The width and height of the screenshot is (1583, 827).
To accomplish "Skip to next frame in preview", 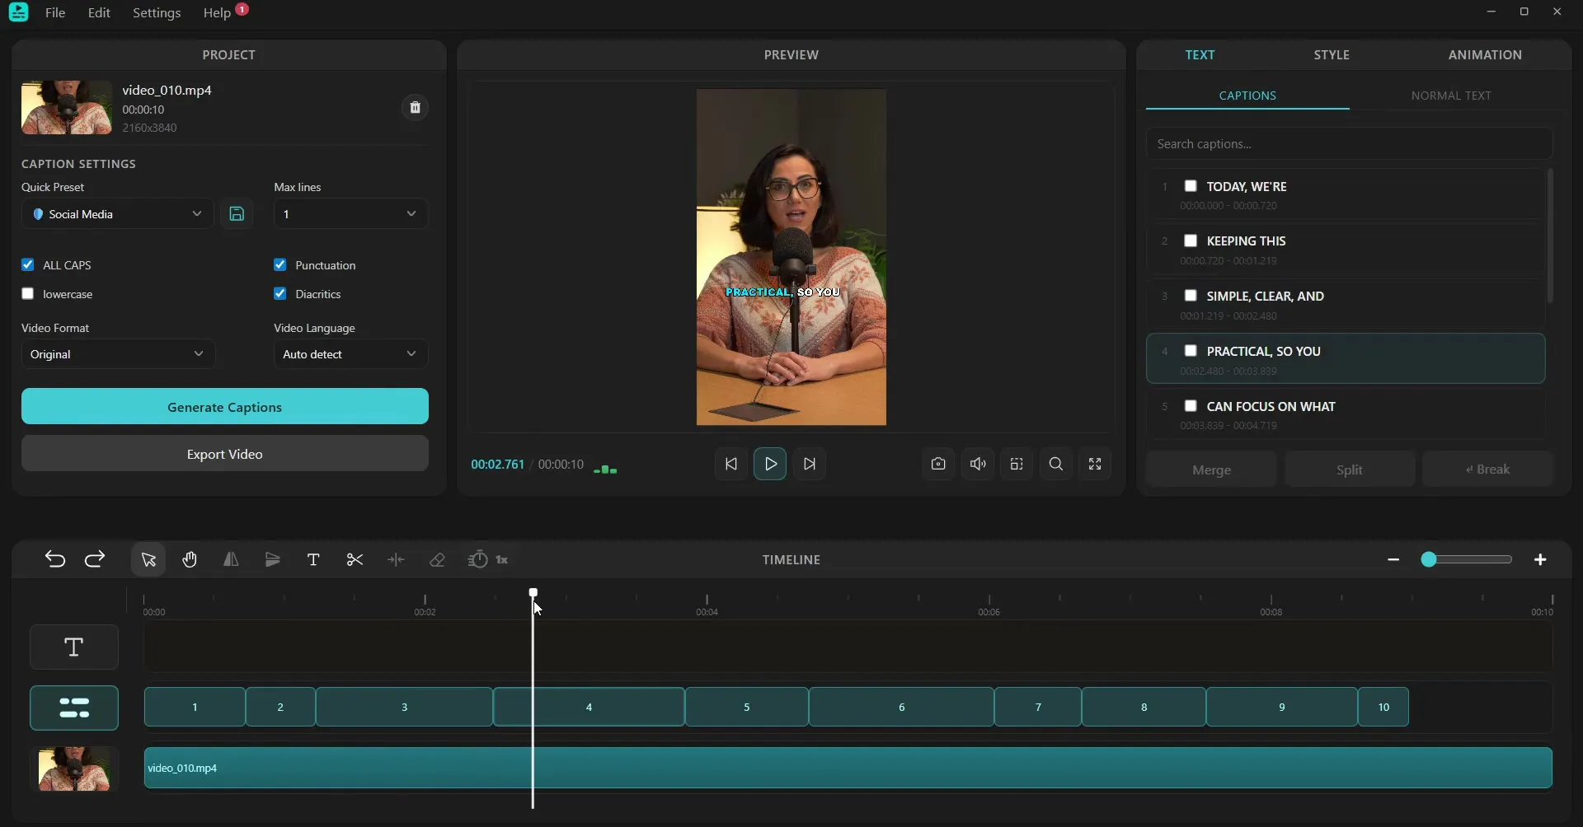I will (x=810, y=465).
